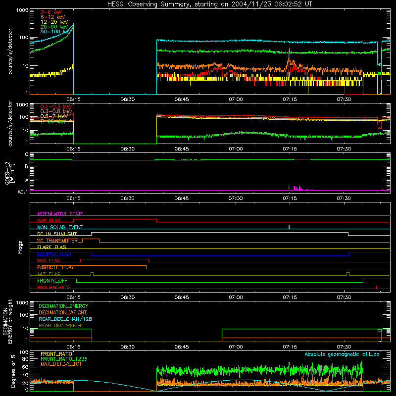396x396 pixels.
Task: Click the red BAD_PACKETS spike near the plot end
Action: (377, 287)
